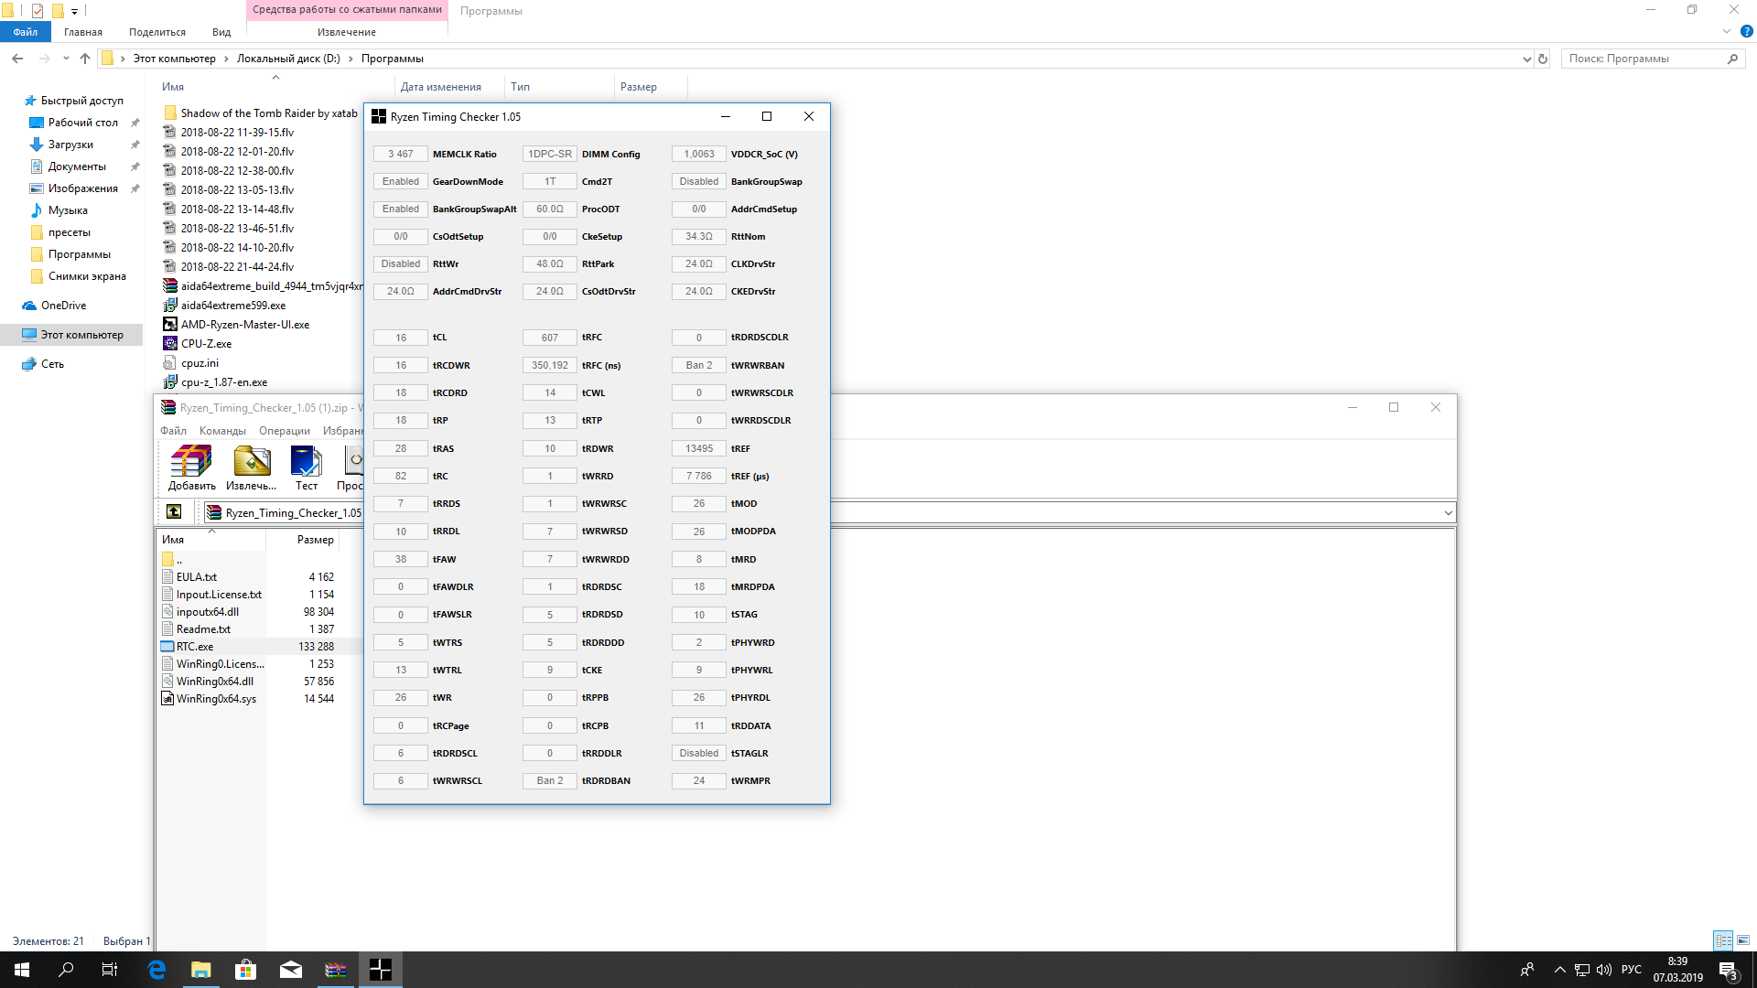The image size is (1757, 988).
Task: Open the Вид ribbon tab
Action: 221,32
